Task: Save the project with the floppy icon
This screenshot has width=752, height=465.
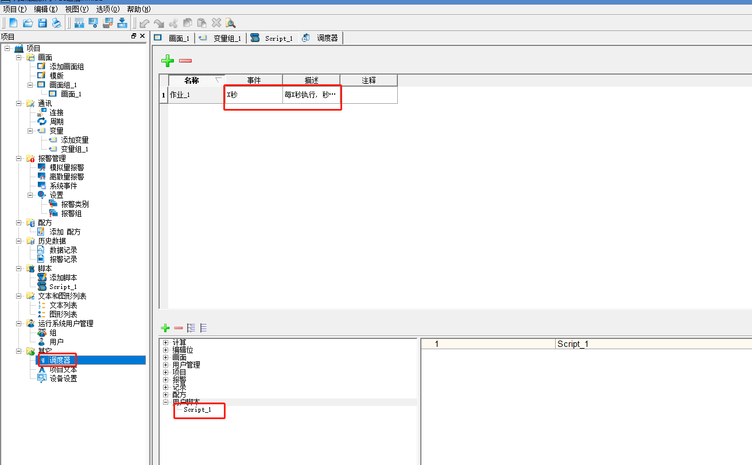Action: (42, 23)
